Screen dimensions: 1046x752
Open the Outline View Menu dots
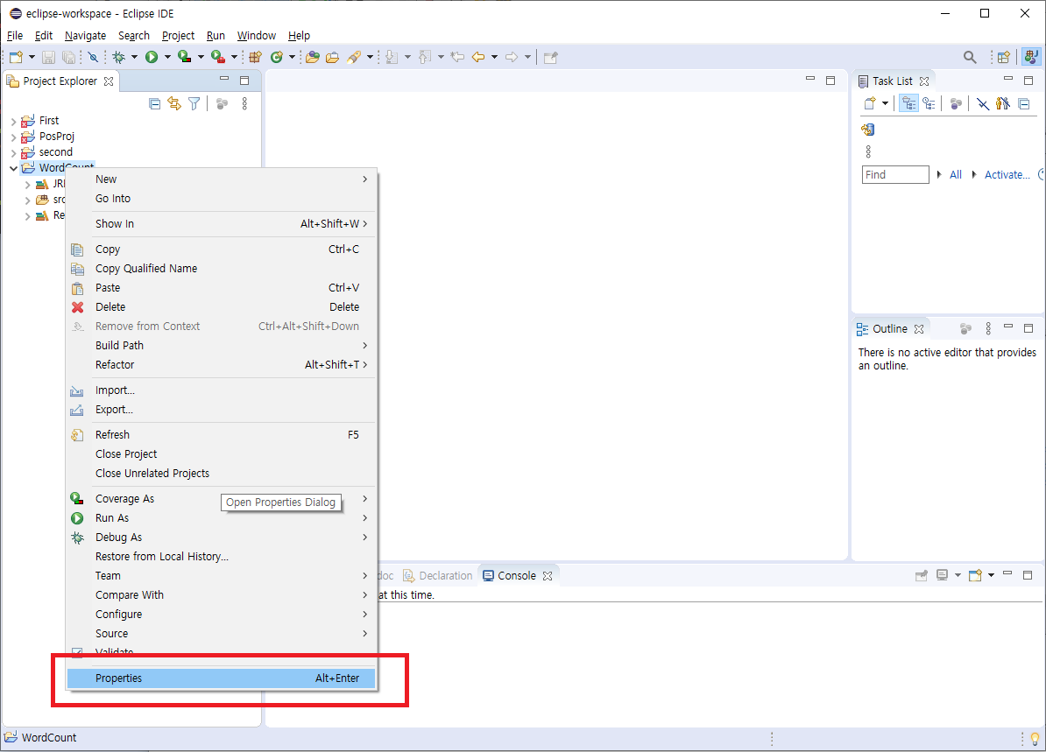(989, 328)
